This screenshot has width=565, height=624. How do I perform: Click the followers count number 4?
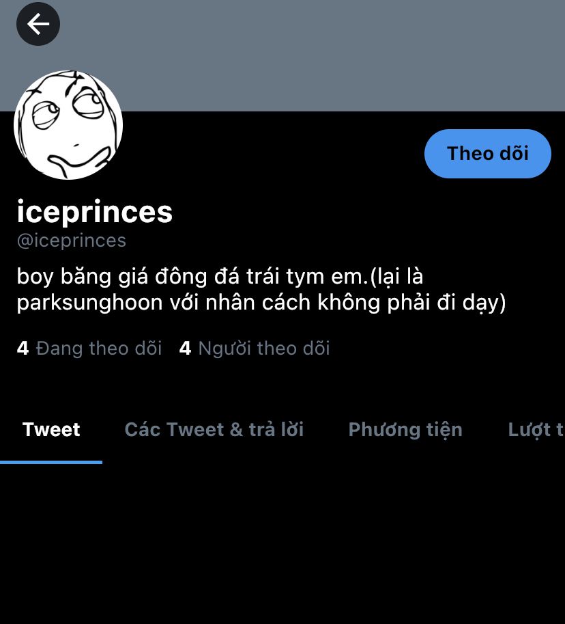point(185,349)
